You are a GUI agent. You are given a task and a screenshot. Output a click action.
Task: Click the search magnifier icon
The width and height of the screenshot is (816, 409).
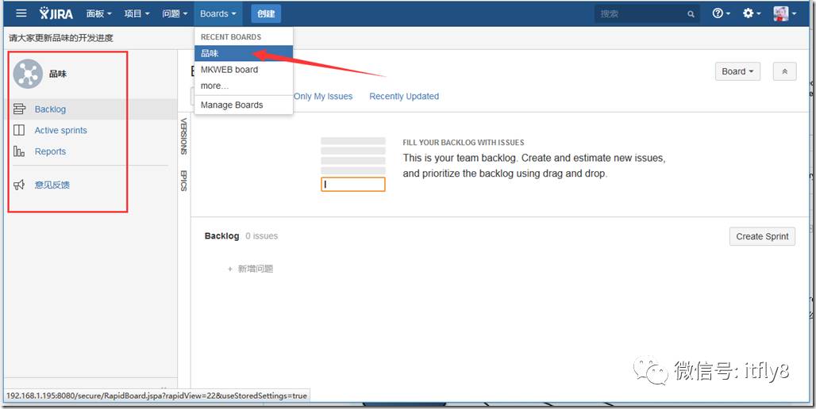click(x=691, y=14)
